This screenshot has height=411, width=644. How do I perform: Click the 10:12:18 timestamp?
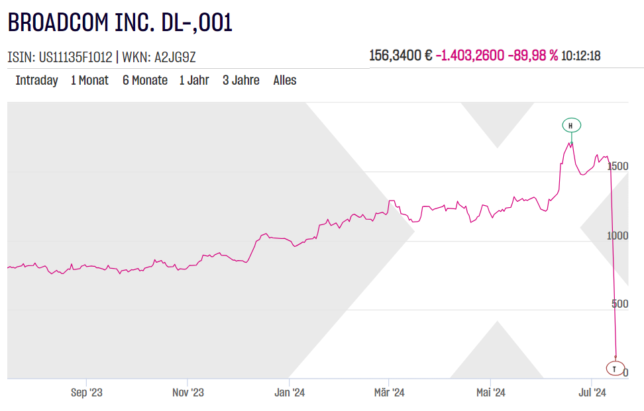click(x=580, y=56)
